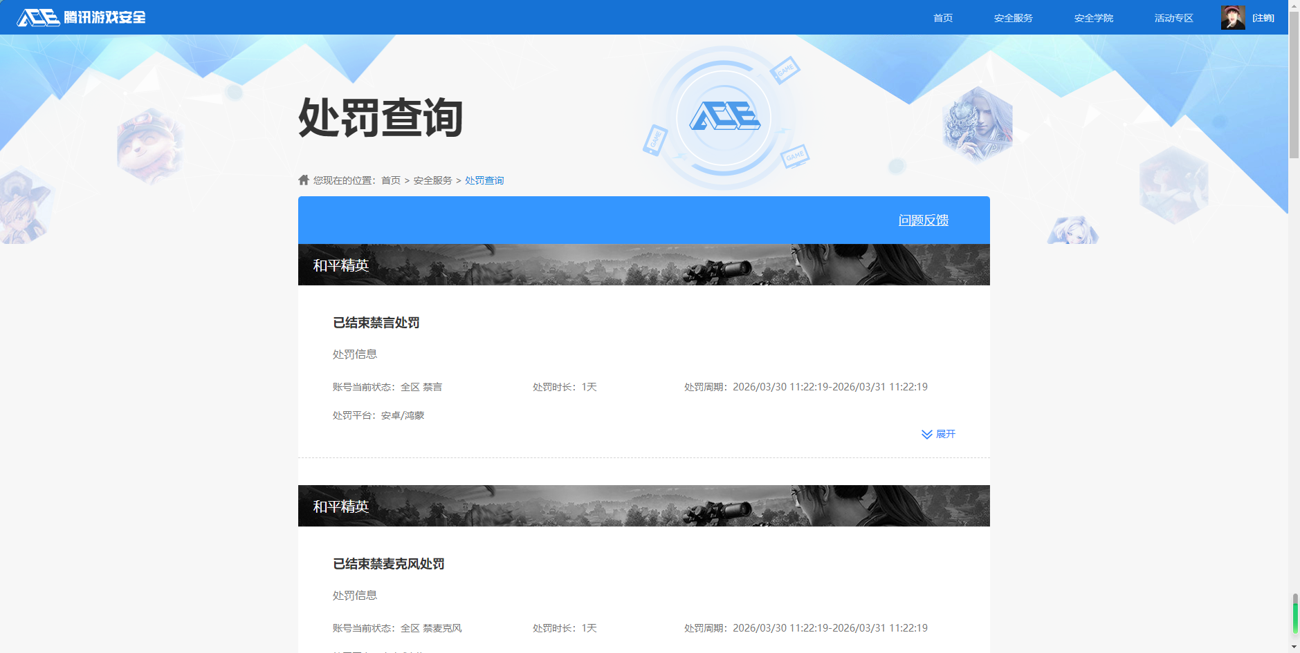Viewport: 1300px width, 653px height.
Task: Go to 安全服务 in the breadcrumb
Action: click(x=433, y=180)
